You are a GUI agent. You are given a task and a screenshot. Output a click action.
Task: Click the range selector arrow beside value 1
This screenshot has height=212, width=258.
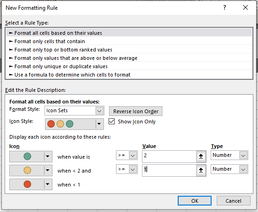(x=201, y=170)
